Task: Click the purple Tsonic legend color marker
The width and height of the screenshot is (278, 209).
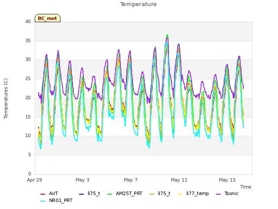Action: coord(218,194)
